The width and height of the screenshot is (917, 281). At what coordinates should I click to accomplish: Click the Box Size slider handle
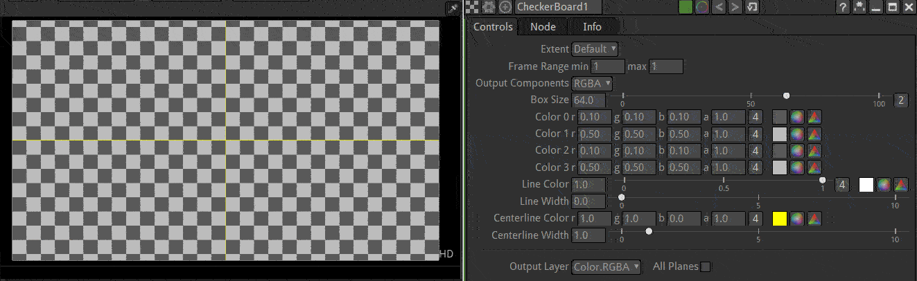point(786,96)
